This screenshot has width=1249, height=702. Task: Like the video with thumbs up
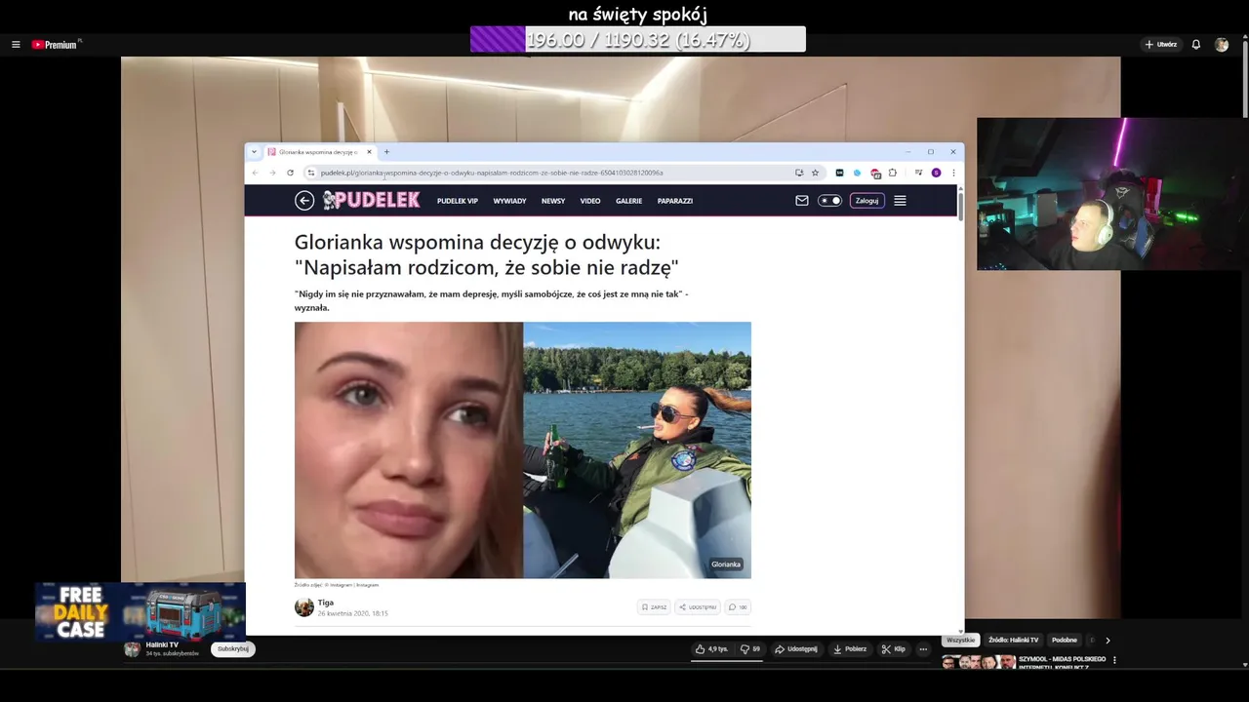coord(711,649)
